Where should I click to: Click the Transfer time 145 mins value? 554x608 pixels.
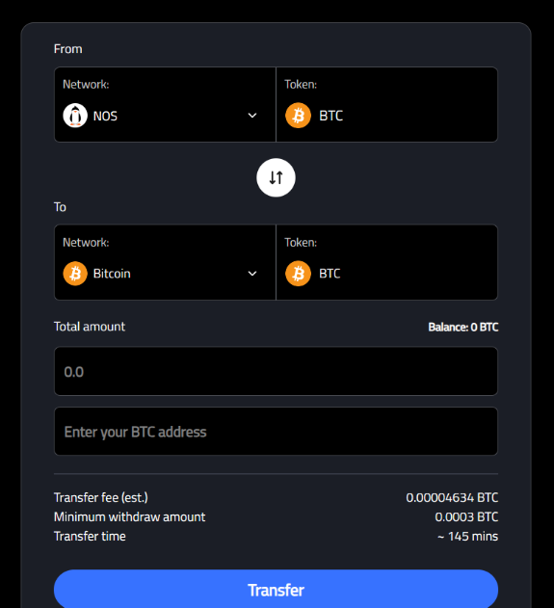click(x=468, y=537)
